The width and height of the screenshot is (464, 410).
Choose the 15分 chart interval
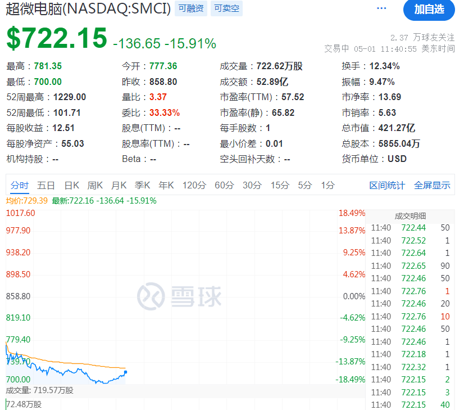pos(273,184)
